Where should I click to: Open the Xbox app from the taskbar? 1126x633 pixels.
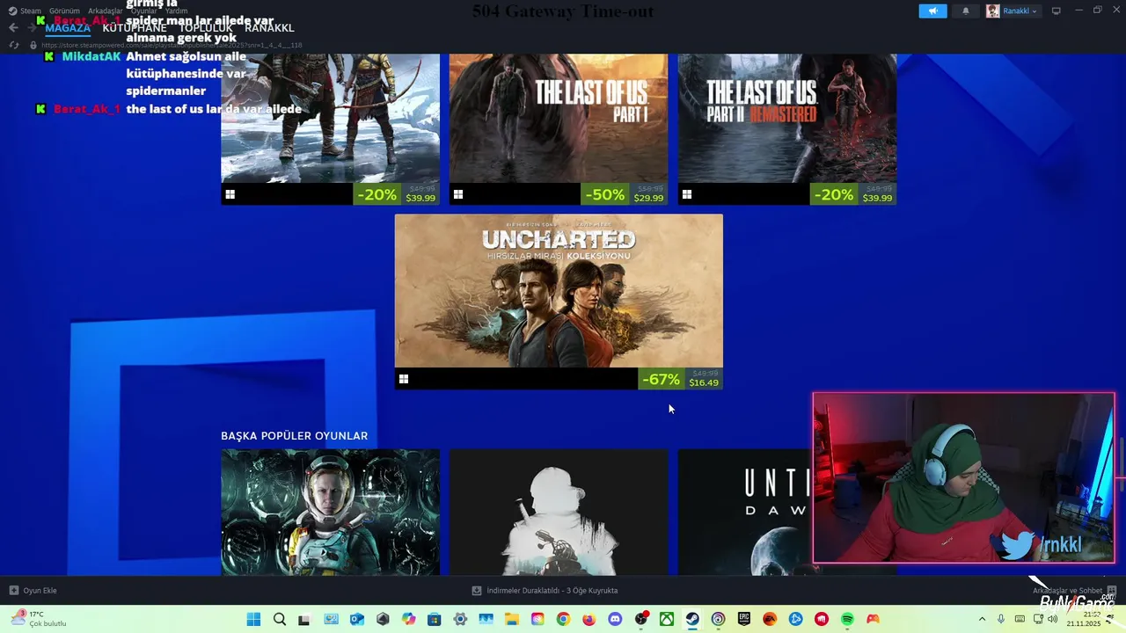pyautogui.click(x=667, y=619)
